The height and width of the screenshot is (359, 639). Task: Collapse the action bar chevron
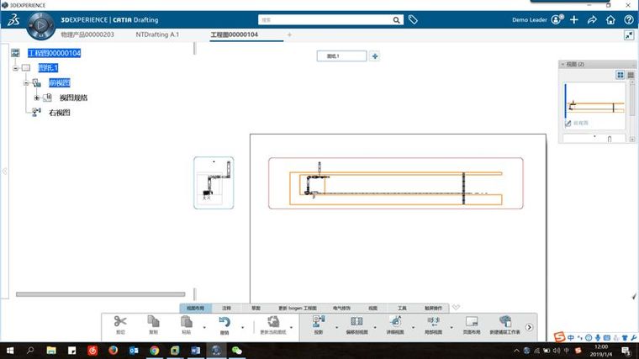(x=456, y=307)
